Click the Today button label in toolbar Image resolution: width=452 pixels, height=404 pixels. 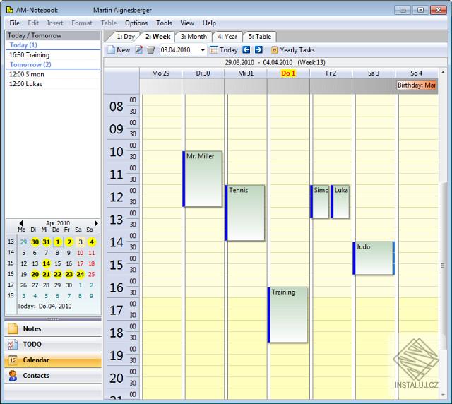[229, 50]
